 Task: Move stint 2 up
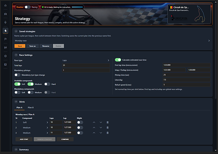tap(94, 128)
